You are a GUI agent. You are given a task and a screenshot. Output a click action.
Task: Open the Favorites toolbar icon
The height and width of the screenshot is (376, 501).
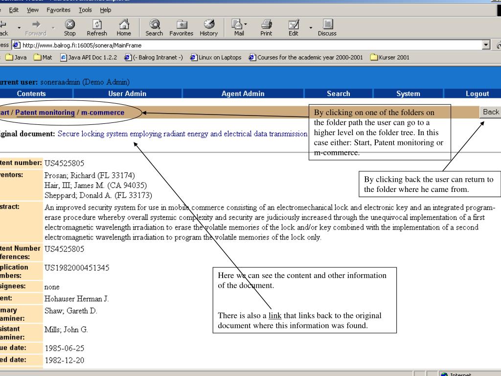181,27
